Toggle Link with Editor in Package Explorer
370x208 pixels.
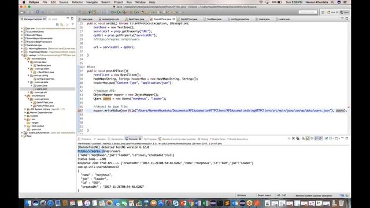point(62,24)
